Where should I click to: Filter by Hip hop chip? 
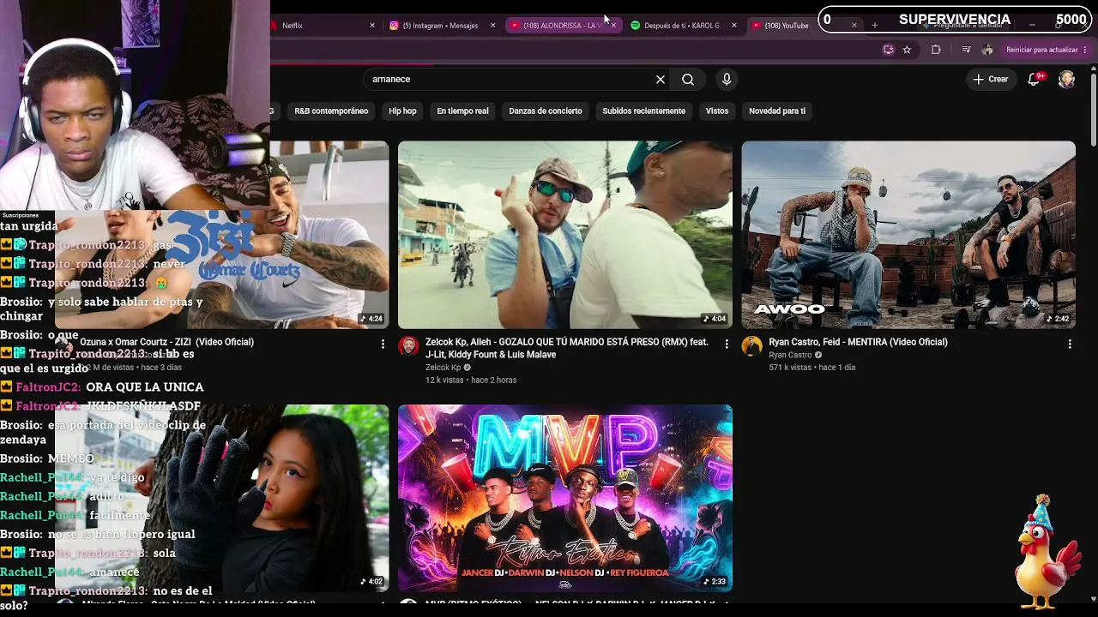[x=402, y=111]
